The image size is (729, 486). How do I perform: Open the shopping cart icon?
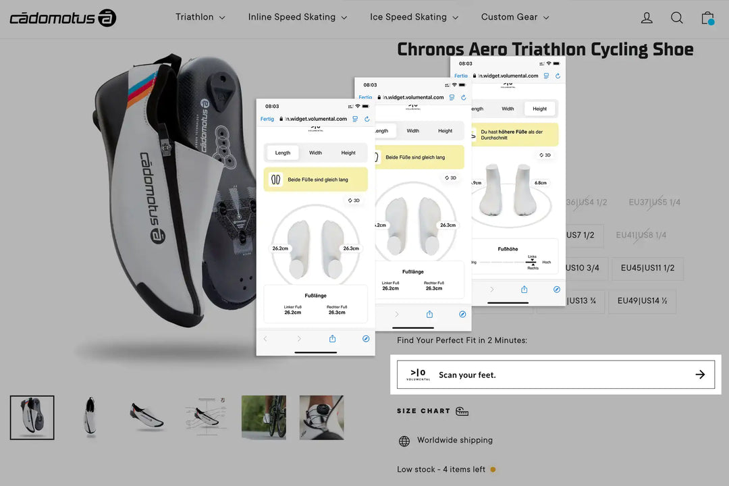pos(707,18)
